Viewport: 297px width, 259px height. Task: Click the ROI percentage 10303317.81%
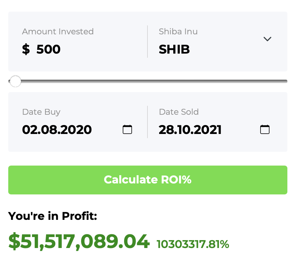click(x=193, y=244)
